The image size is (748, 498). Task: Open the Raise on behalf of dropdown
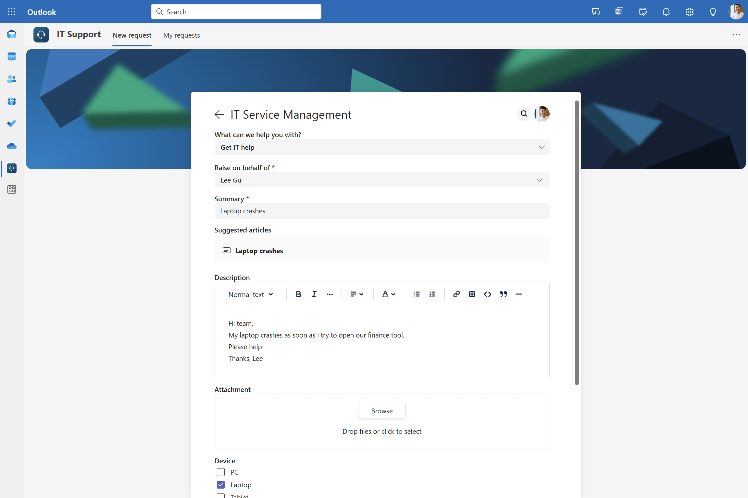(x=382, y=180)
